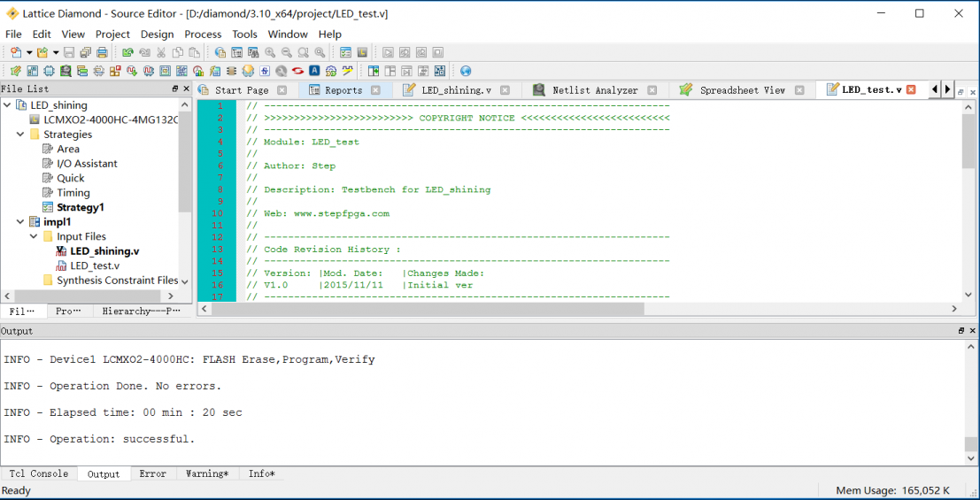Viewport: 980px width, 500px height.
Task: Switch to the Hierarchy panel tab
Action: click(141, 311)
